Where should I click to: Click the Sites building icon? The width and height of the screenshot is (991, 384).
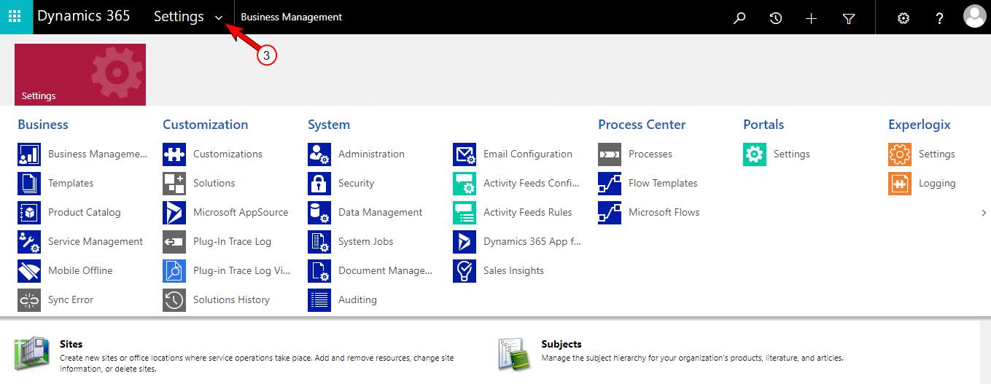coord(33,354)
